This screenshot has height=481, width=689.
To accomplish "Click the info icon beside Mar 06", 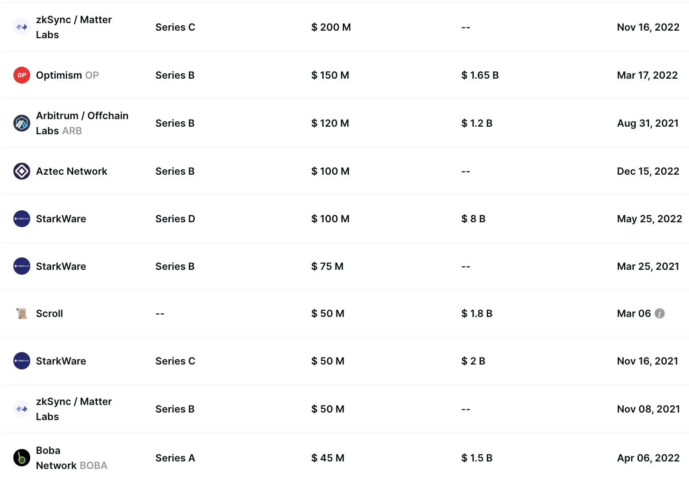I will point(660,313).
